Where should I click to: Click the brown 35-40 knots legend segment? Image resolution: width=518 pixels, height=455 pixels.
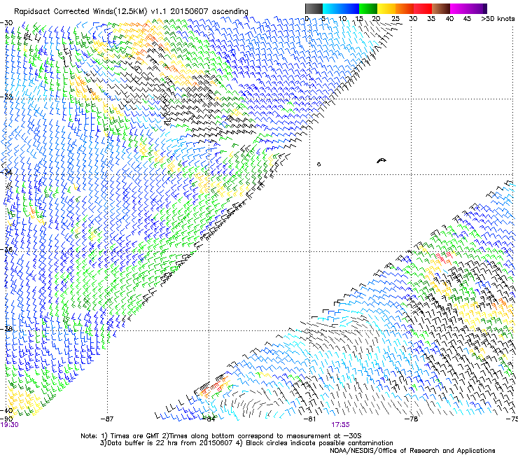441,8
